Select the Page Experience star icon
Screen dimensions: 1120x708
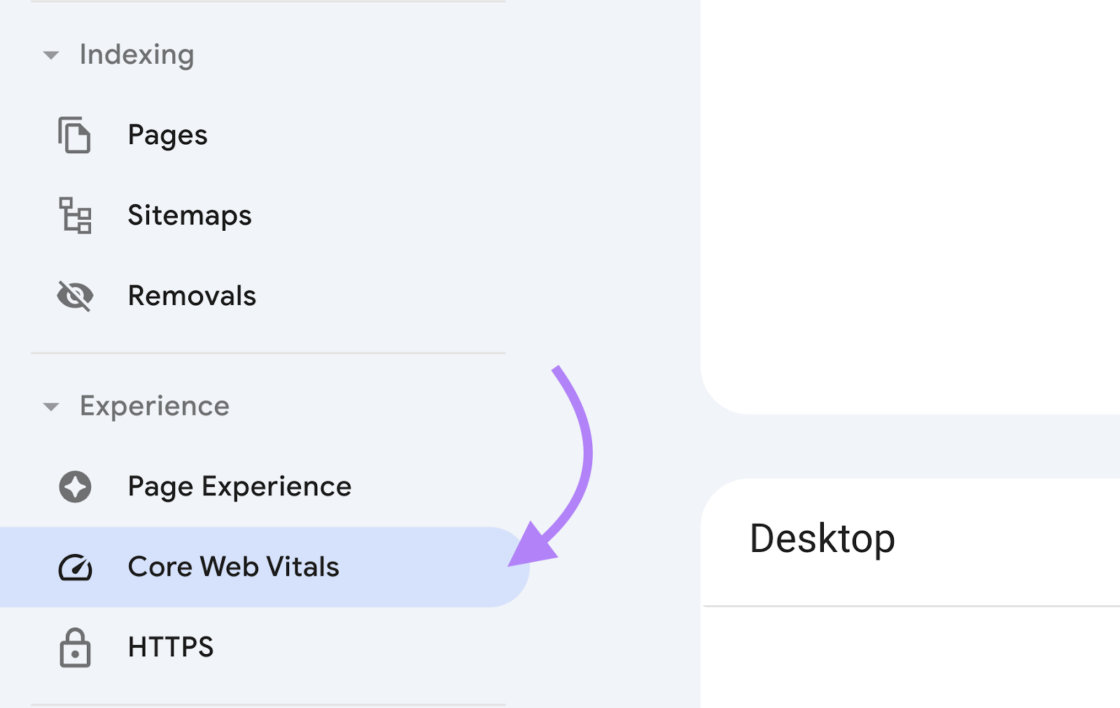74,488
